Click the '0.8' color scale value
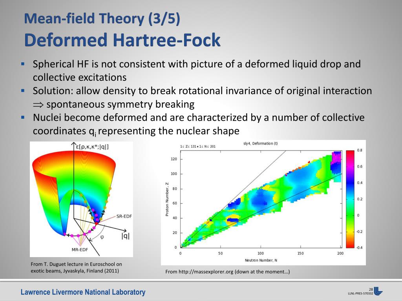402x301 pixels. pos(360,150)
